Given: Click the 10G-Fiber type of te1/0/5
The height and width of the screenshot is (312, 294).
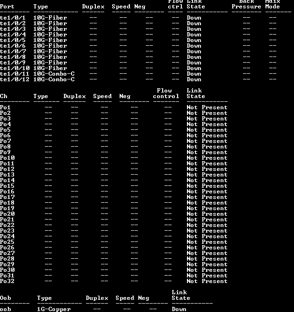Looking at the screenshot, I should (50, 40).
